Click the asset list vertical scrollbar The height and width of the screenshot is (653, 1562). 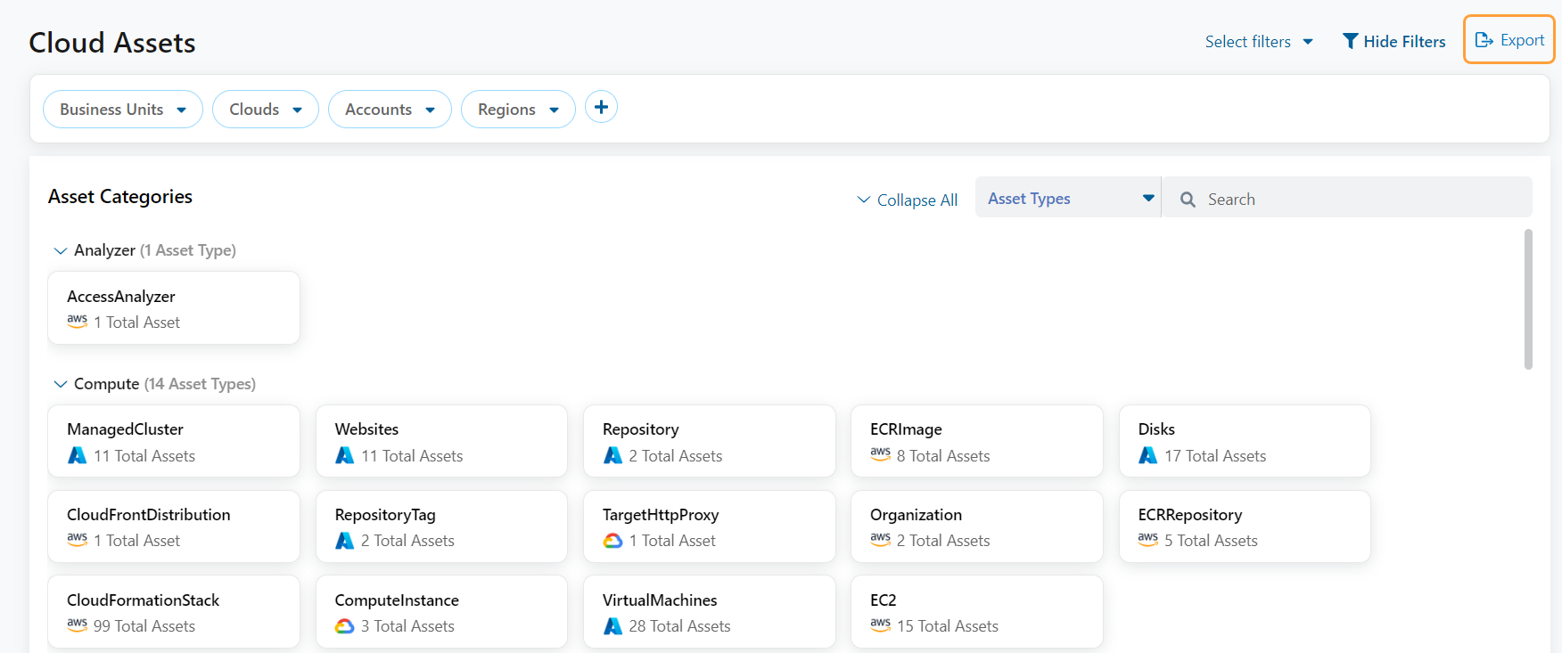[1528, 299]
